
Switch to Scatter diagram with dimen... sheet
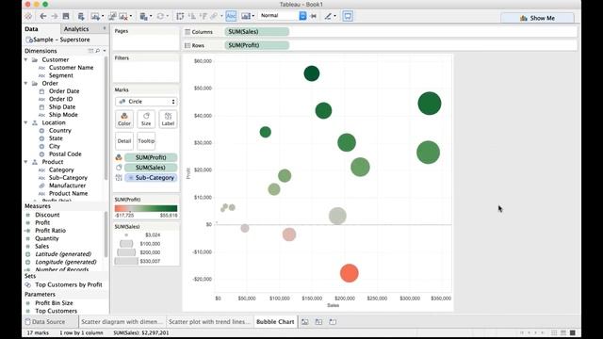122,322
